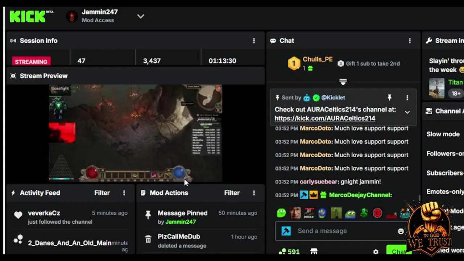
Task: Click the stream preview video
Action: tap(136, 133)
